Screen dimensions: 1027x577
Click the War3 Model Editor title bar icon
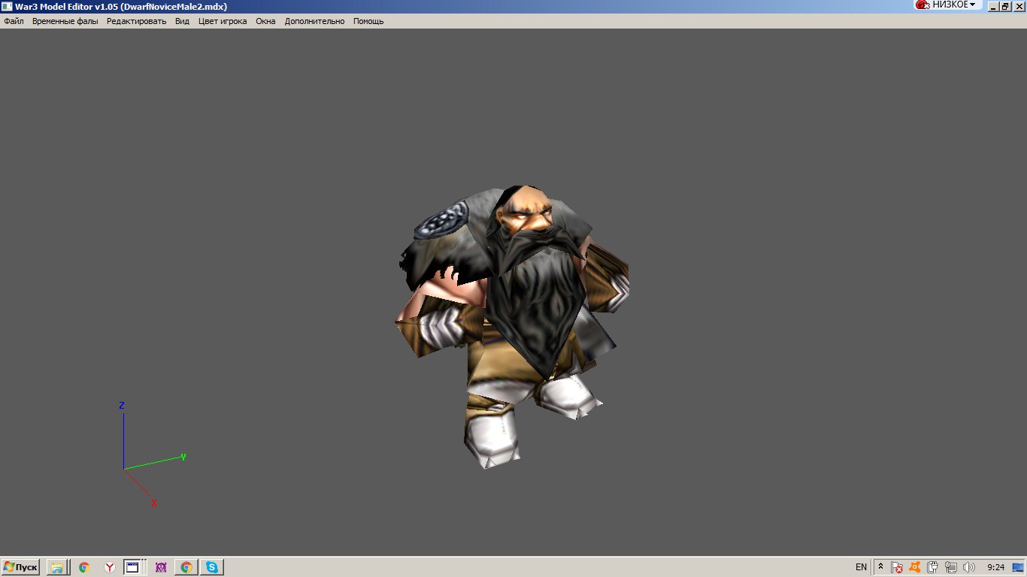[x=7, y=6]
